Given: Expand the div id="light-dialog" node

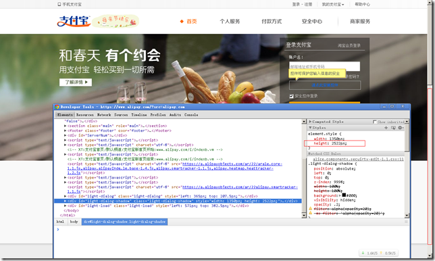Looking at the screenshot, I should (66, 196).
